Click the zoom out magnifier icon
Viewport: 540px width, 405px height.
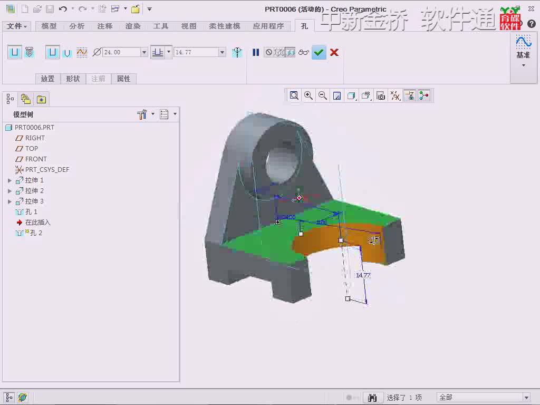point(323,96)
